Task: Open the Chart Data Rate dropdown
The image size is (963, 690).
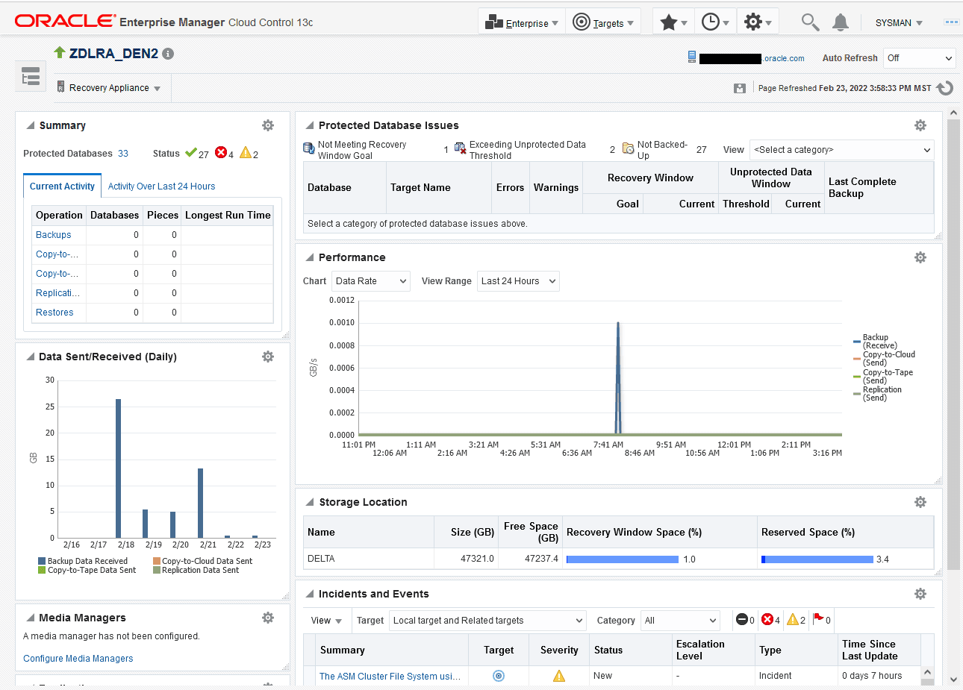Action: [x=371, y=281]
